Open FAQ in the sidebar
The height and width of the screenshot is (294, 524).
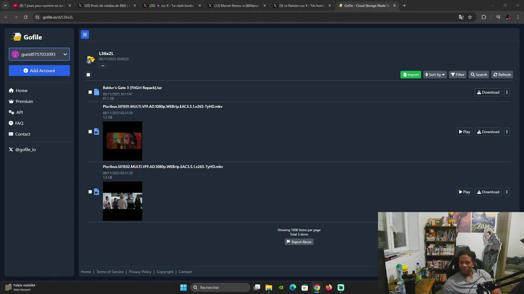click(16, 123)
